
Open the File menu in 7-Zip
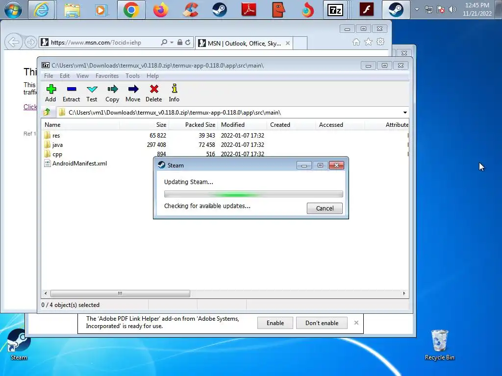[49, 76]
